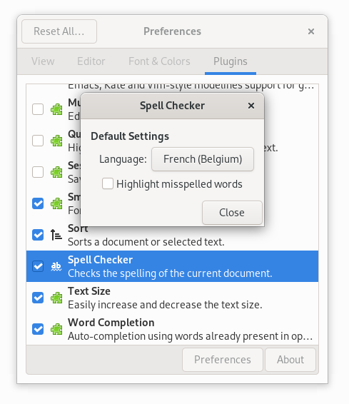Screen dimensions: 349x404
Task: Open the About button for selected plugin
Action: 290,360
